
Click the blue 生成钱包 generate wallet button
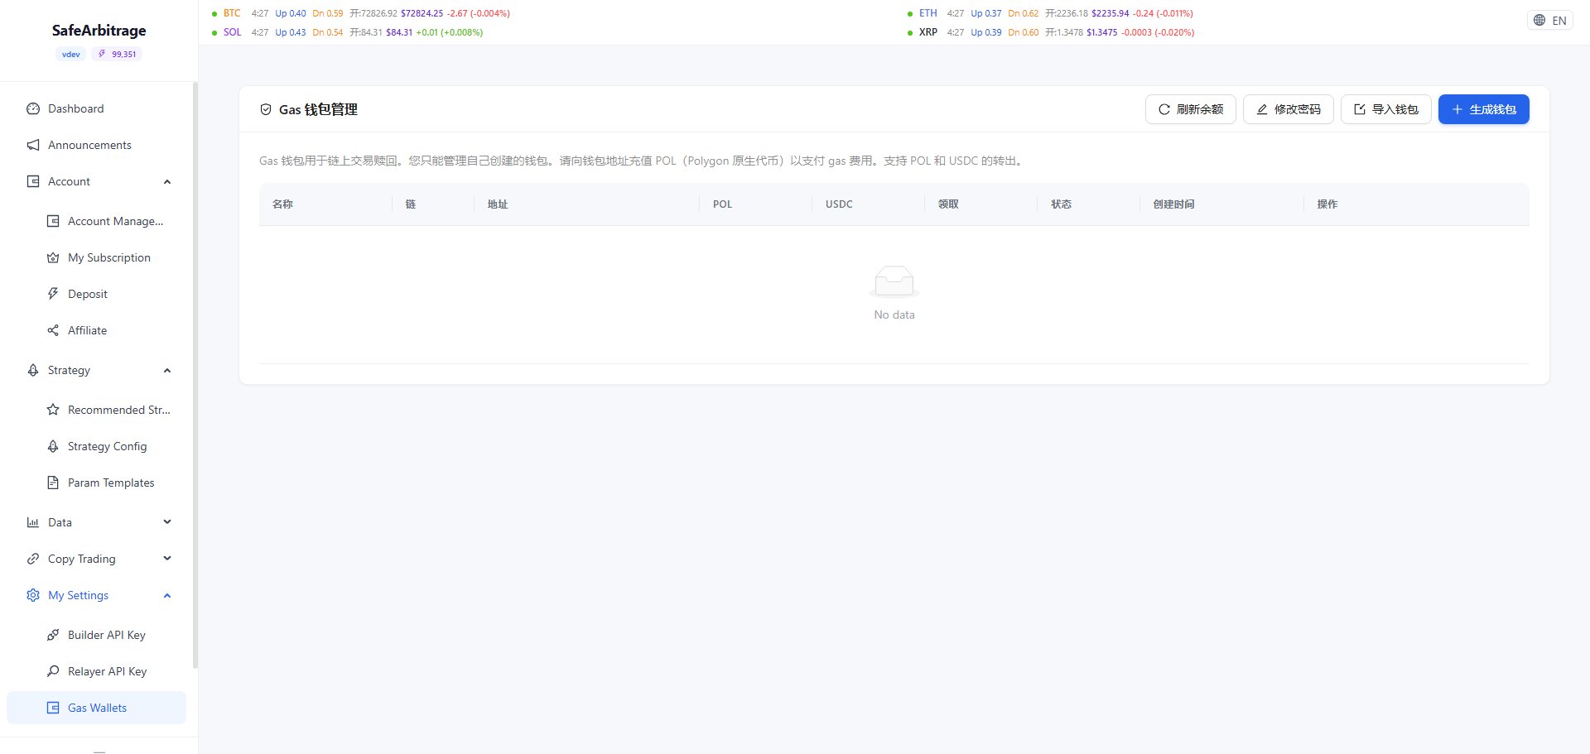pos(1483,109)
